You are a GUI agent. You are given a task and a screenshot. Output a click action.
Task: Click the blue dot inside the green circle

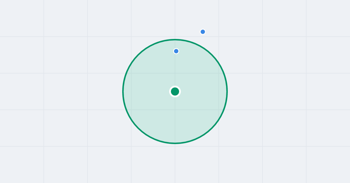click(x=176, y=51)
